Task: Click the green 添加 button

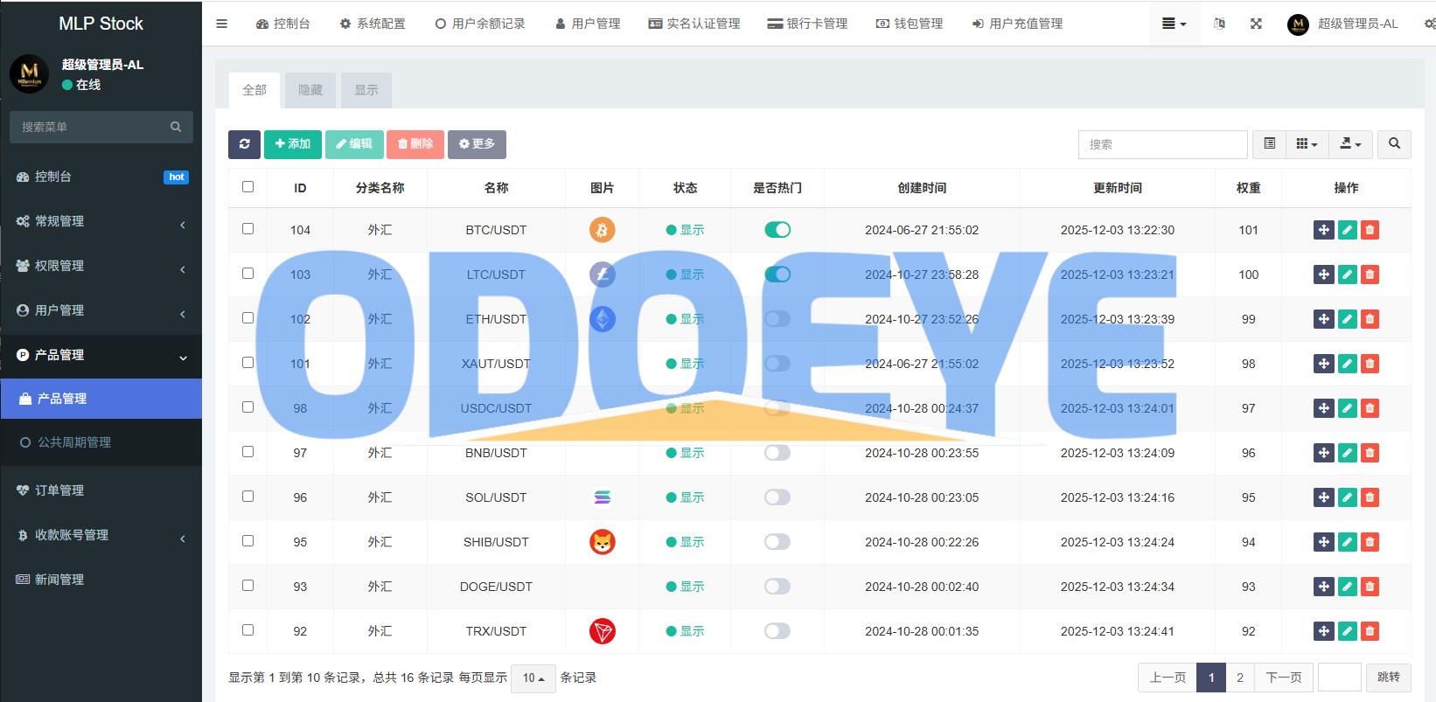Action: tap(293, 144)
